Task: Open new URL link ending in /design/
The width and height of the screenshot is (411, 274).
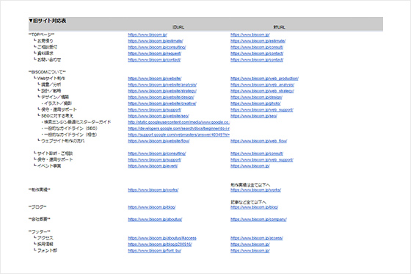Action: pyautogui.click(x=256, y=98)
